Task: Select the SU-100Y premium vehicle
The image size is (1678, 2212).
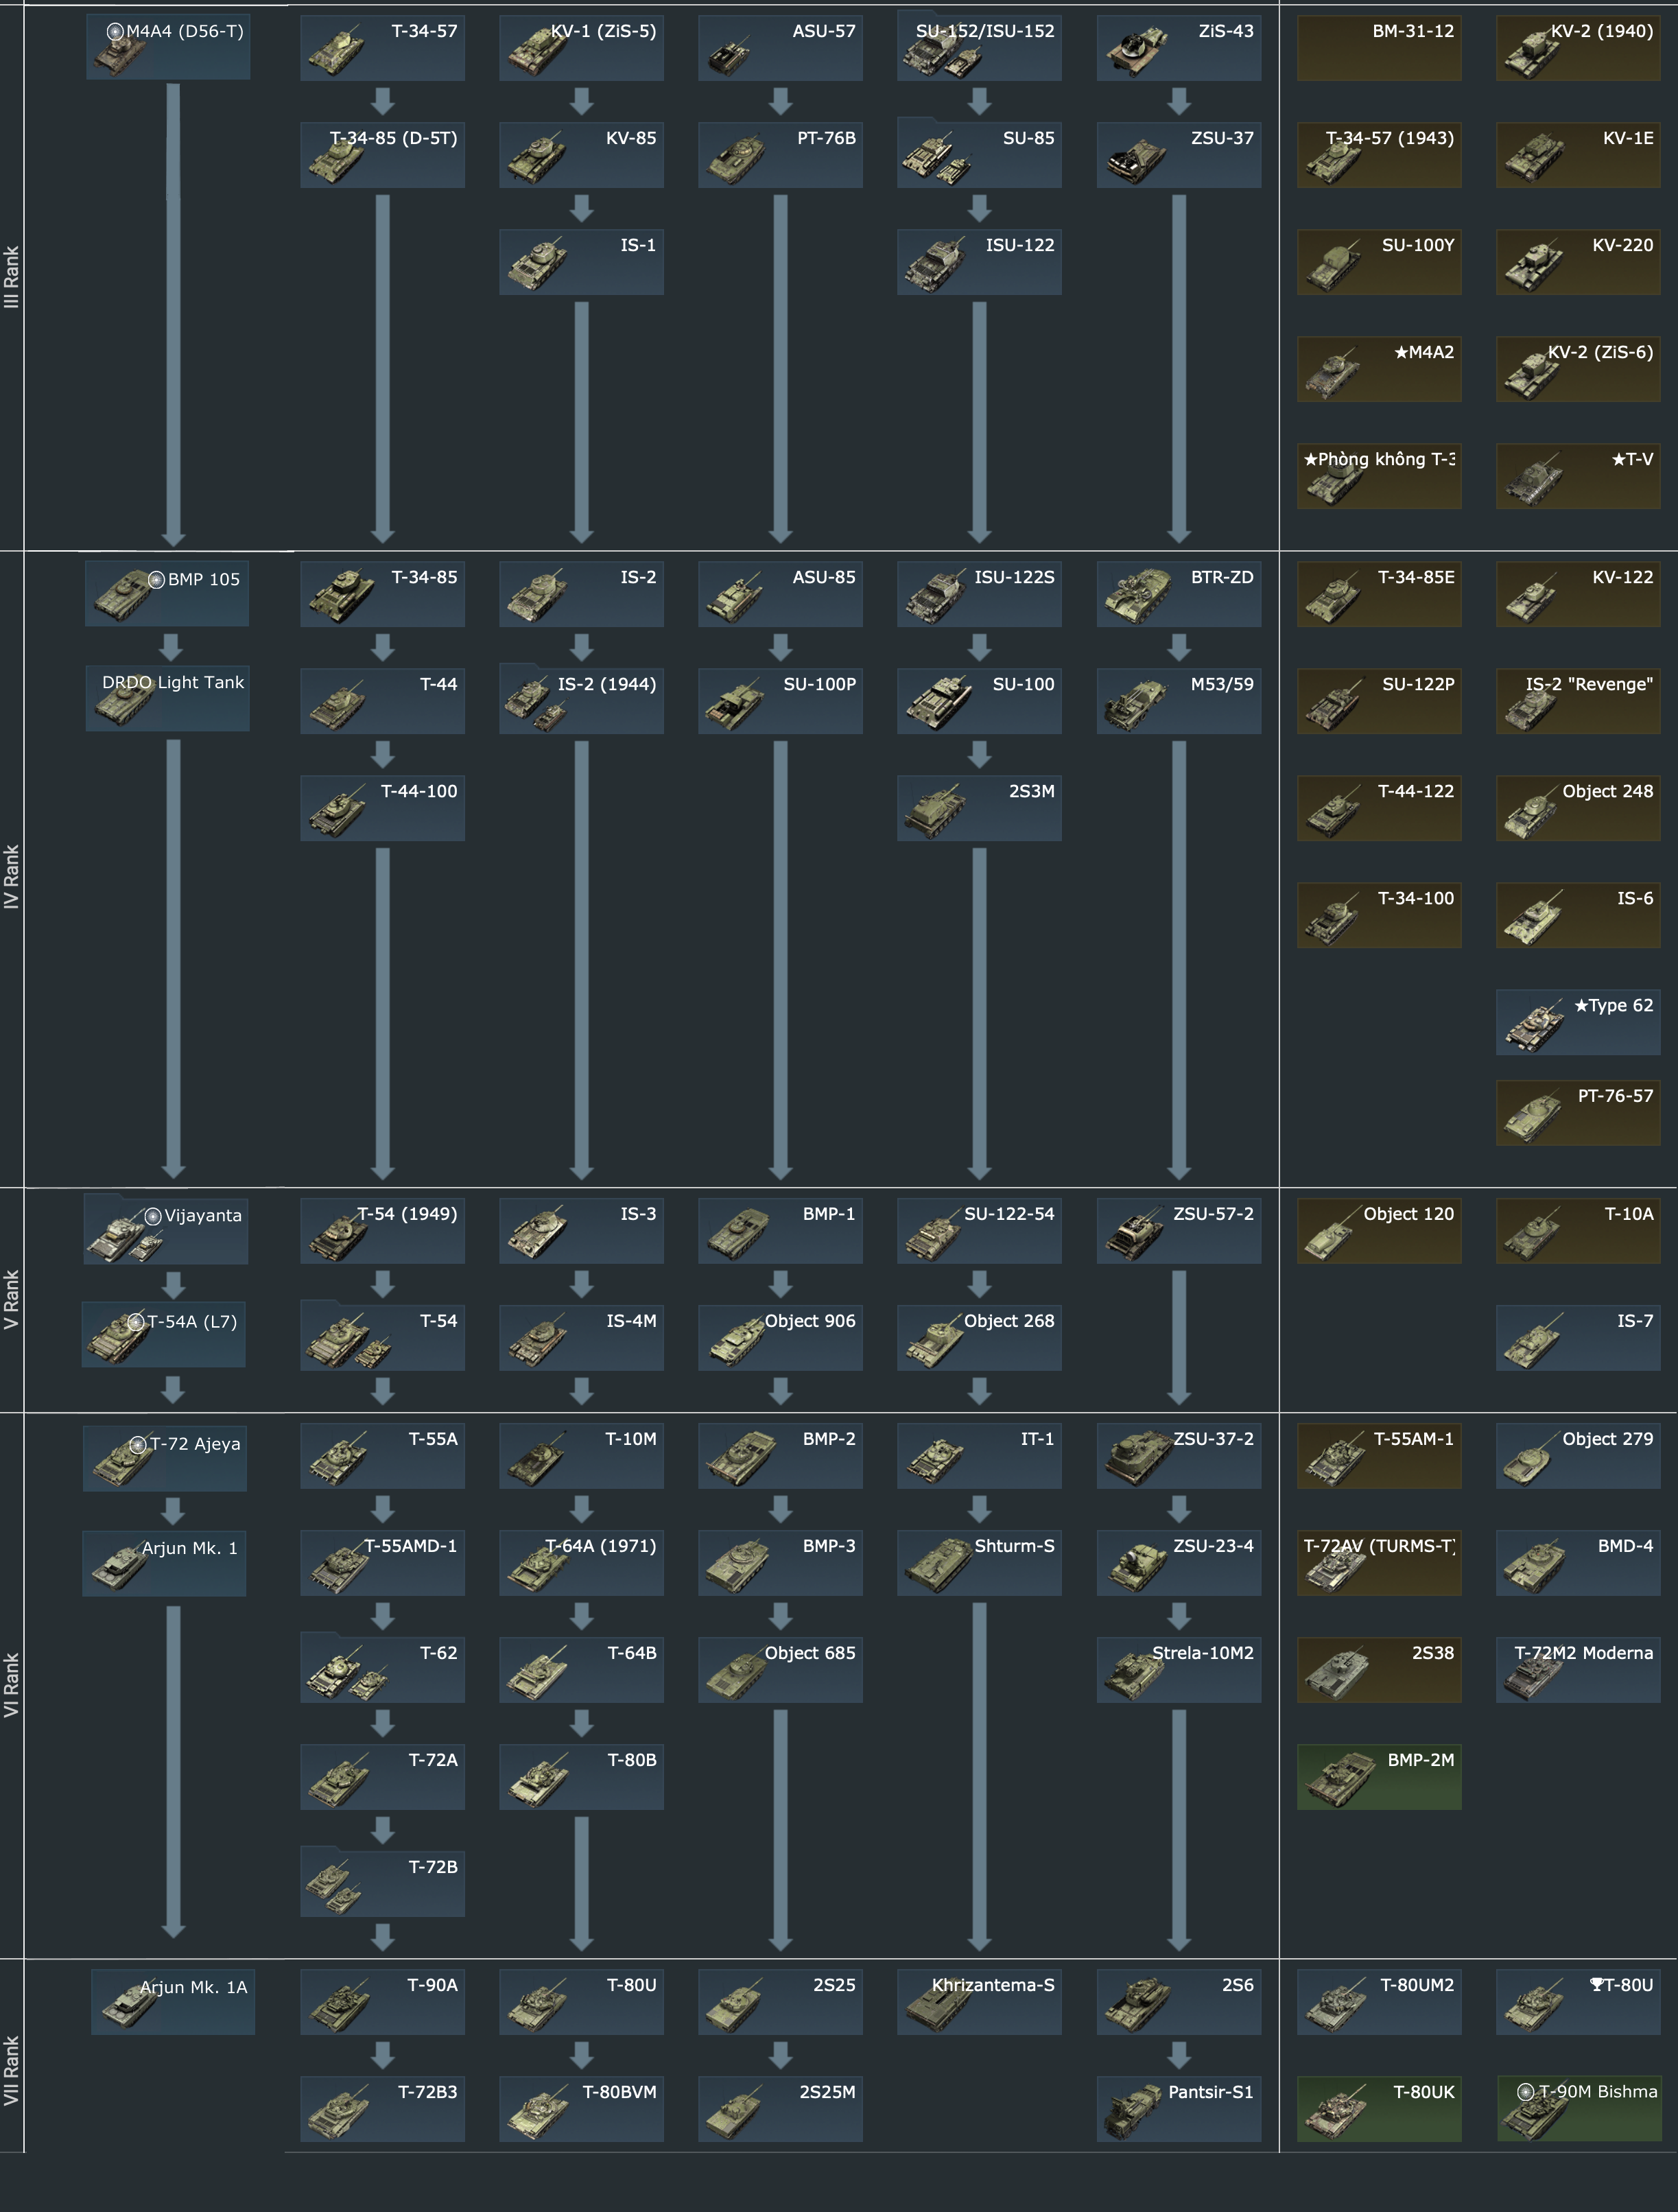Action: click(x=1379, y=261)
